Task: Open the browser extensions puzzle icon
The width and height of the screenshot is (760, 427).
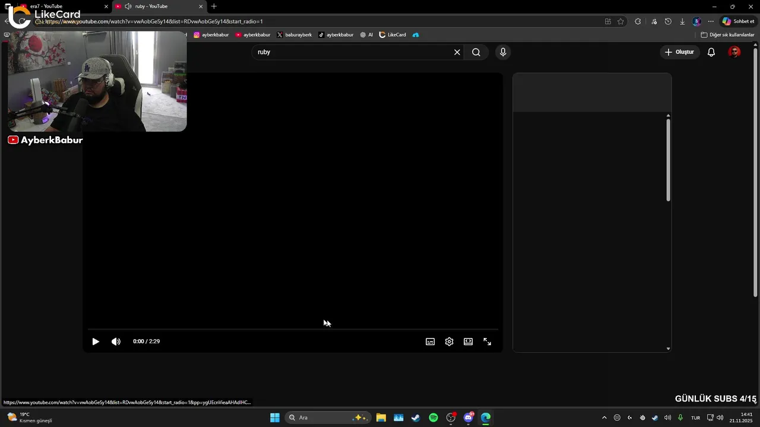Action: [638, 21]
